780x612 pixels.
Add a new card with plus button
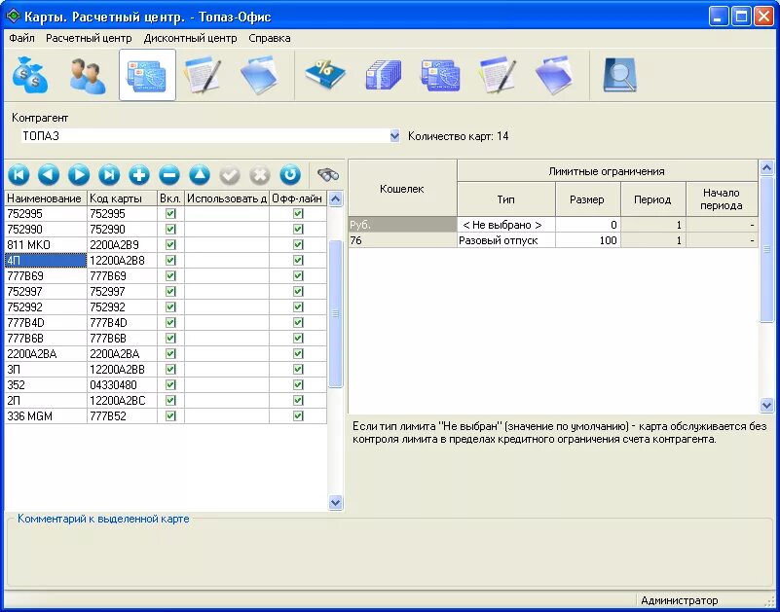pos(139,175)
